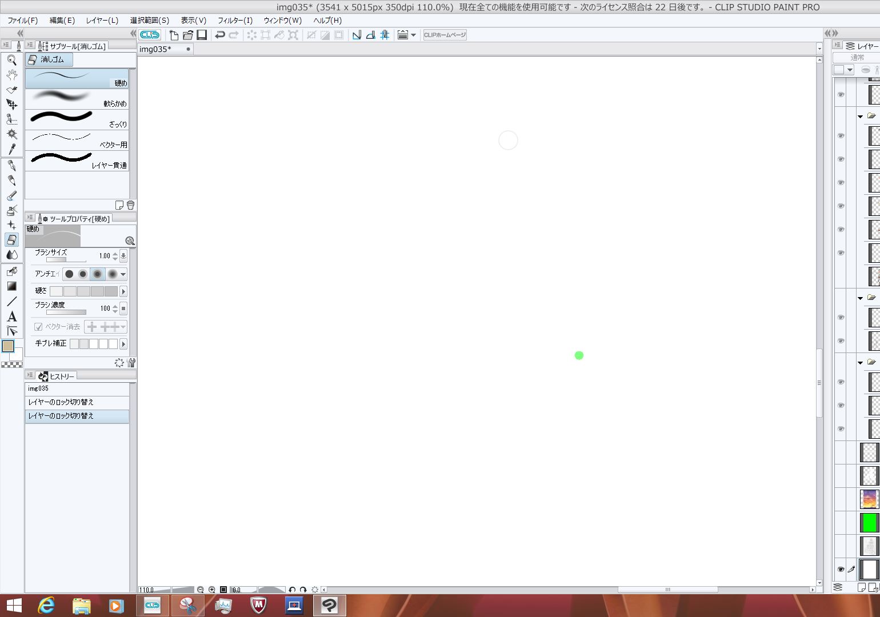Select the Zoom magnifier tool
The width and height of the screenshot is (880, 617).
(11, 60)
